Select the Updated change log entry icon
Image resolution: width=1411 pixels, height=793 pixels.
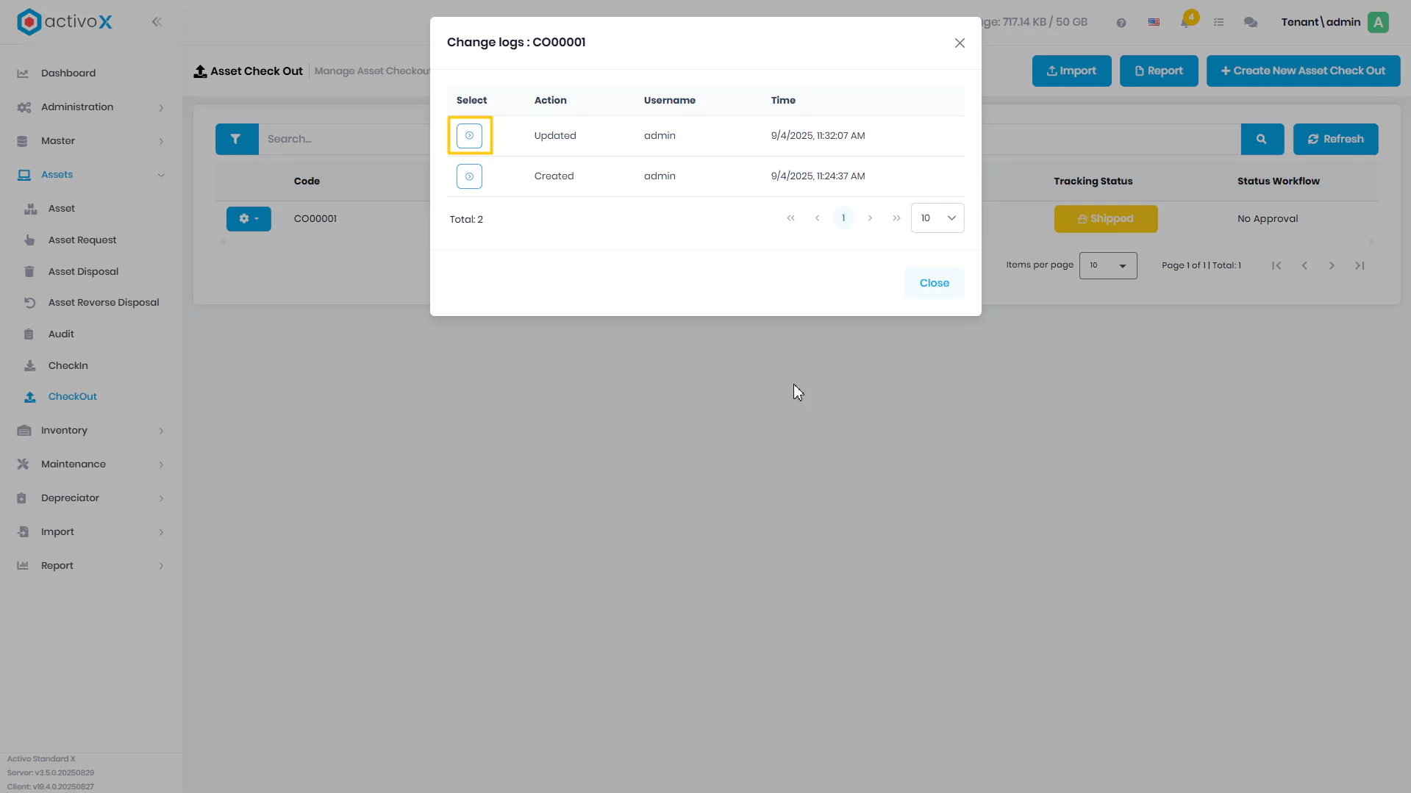click(x=469, y=136)
